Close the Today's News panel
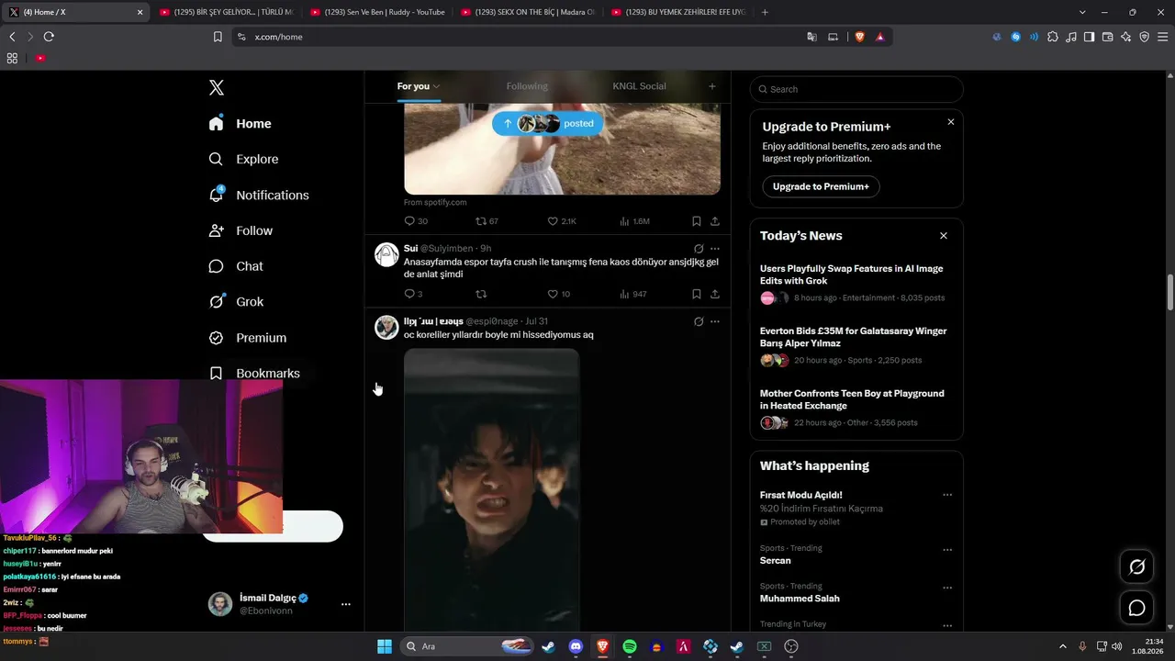The height and width of the screenshot is (661, 1175). 944,236
